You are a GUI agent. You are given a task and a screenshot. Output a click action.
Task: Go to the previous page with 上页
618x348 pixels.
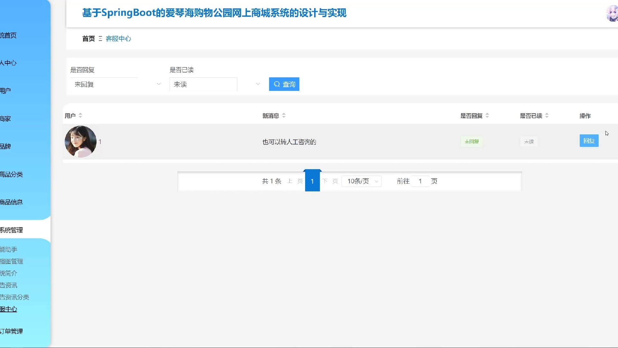[295, 181]
